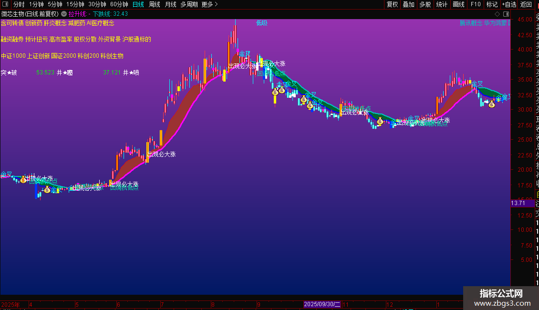The image size is (539, 310).
Task: Click month 12 on the time axis
Action: click(390, 304)
